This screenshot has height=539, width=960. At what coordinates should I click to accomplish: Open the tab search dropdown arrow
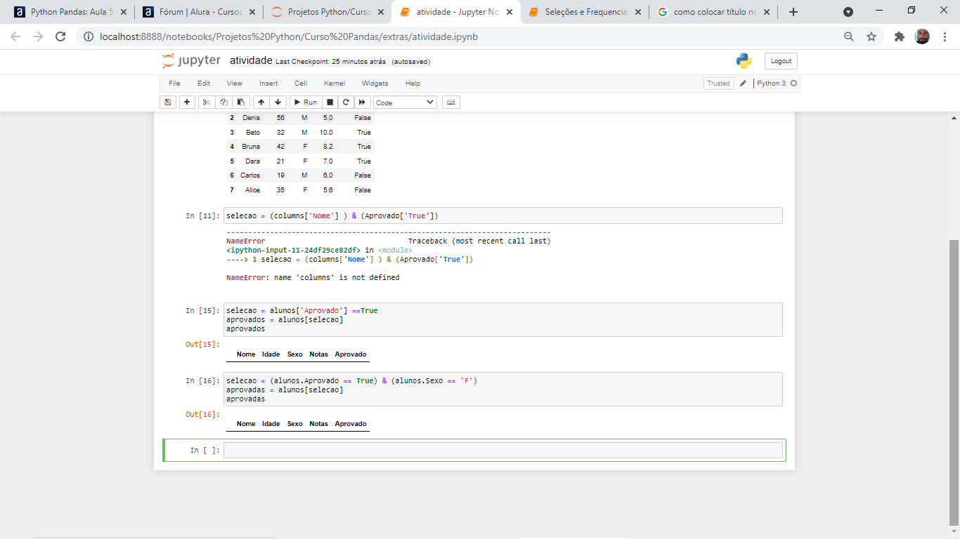[x=848, y=12]
